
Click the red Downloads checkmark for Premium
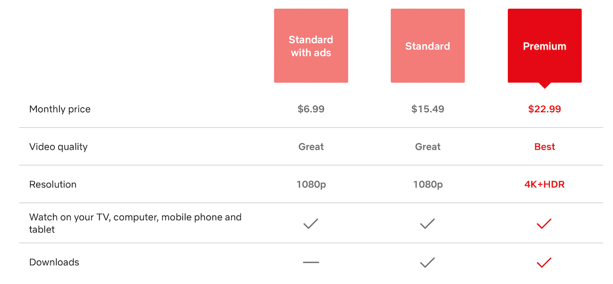click(545, 263)
